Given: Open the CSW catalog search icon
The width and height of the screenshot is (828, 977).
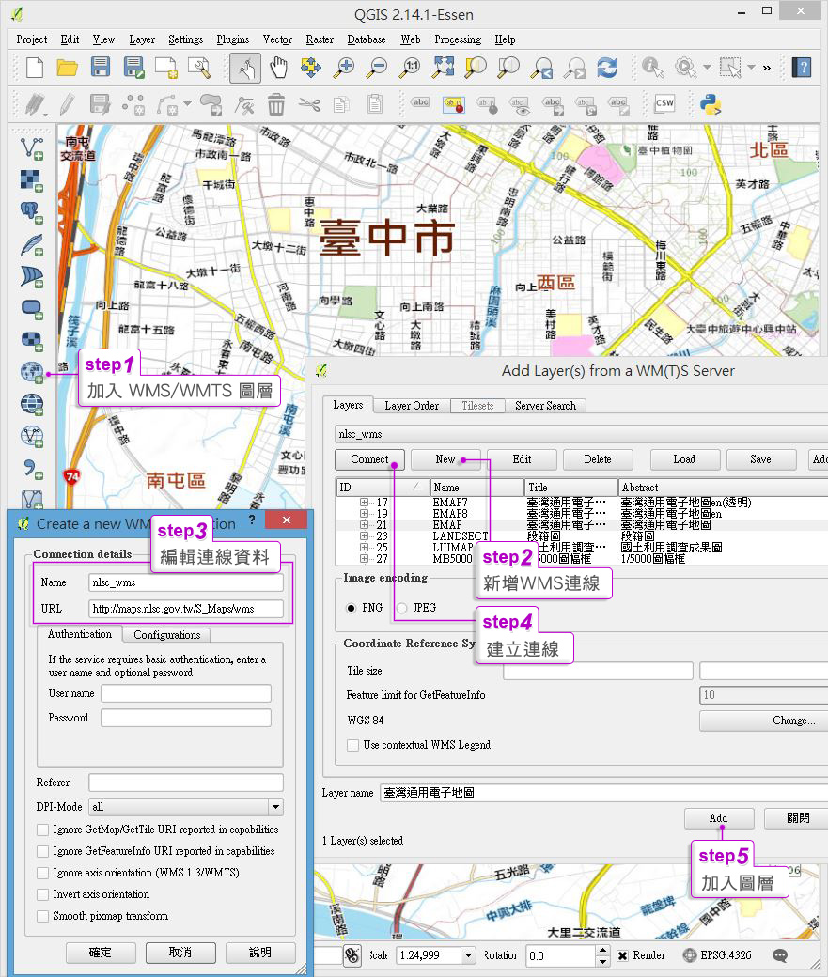Looking at the screenshot, I should (664, 103).
